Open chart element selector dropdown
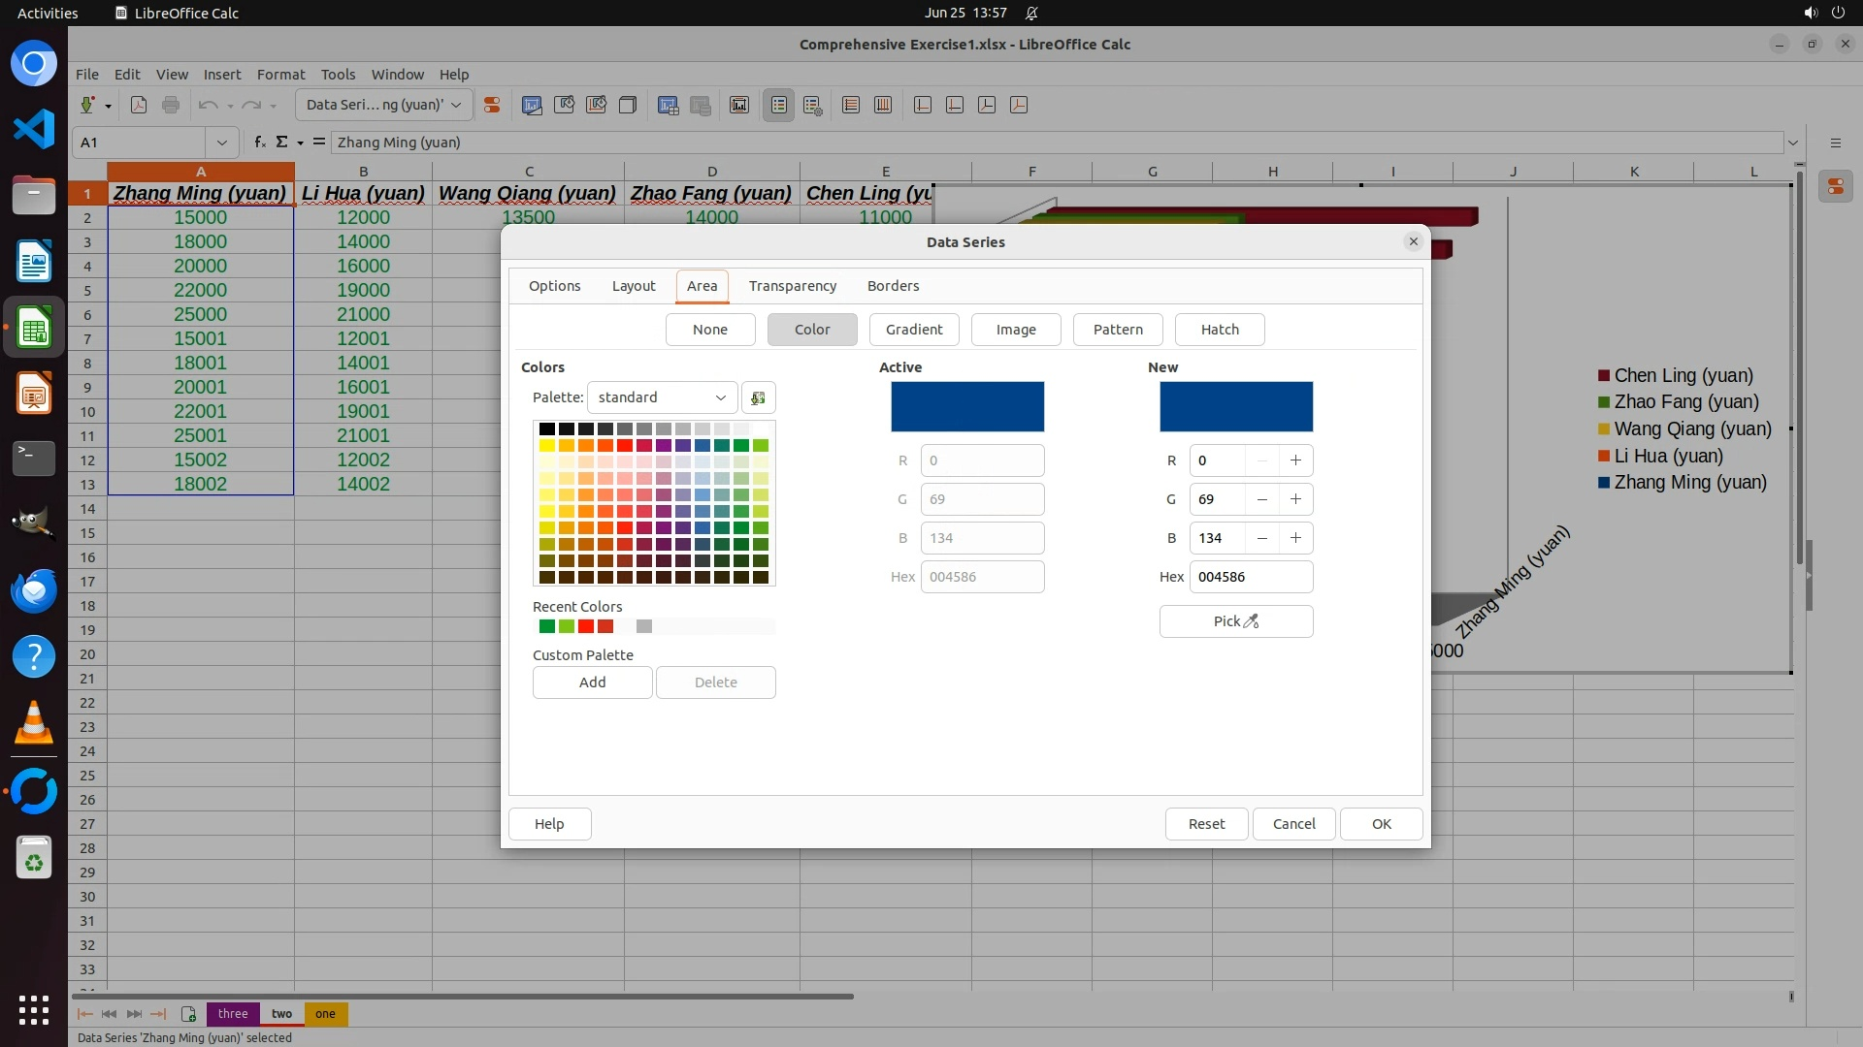The image size is (1863, 1047). [x=383, y=105]
